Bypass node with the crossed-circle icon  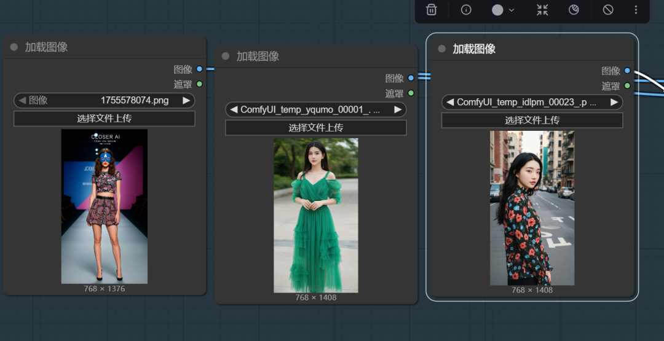[608, 10]
